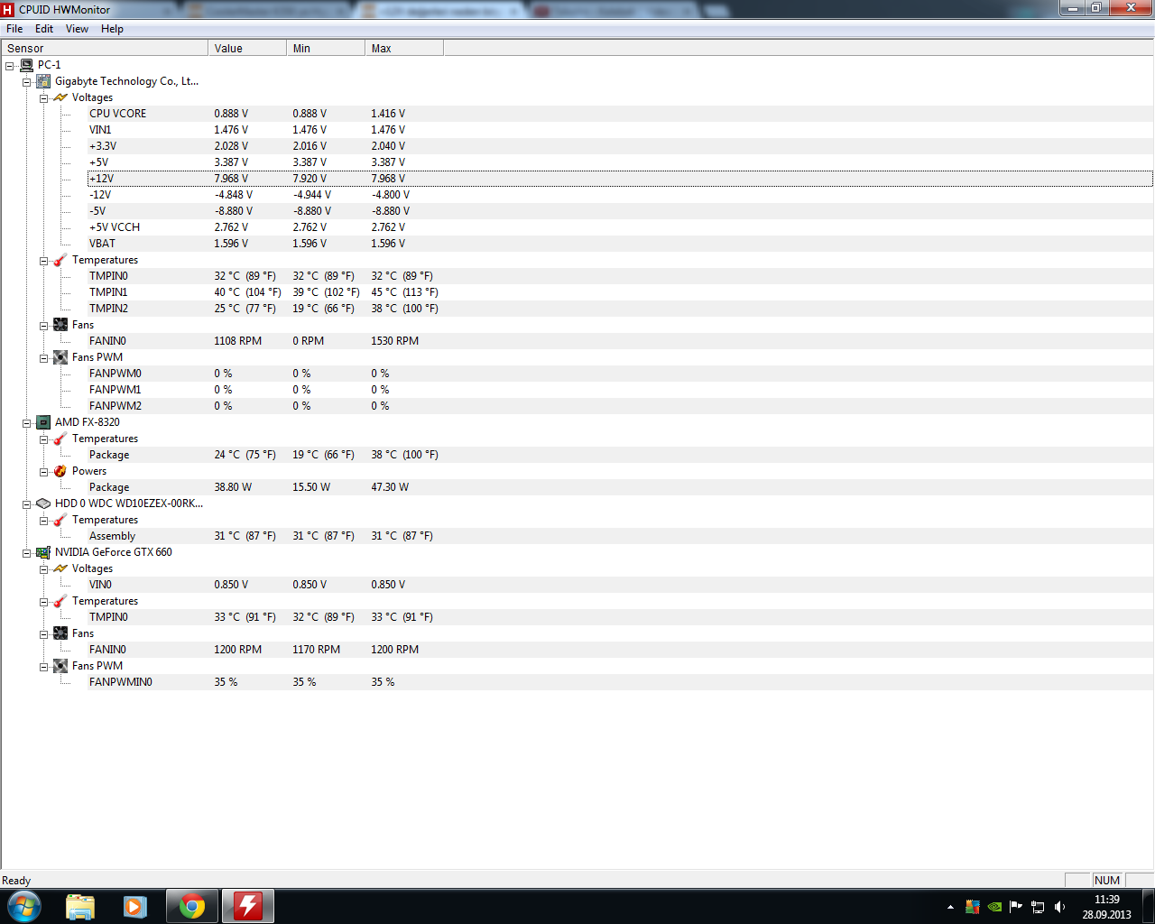This screenshot has width=1155, height=924.
Task: Click the Max column header
Action: coord(404,48)
